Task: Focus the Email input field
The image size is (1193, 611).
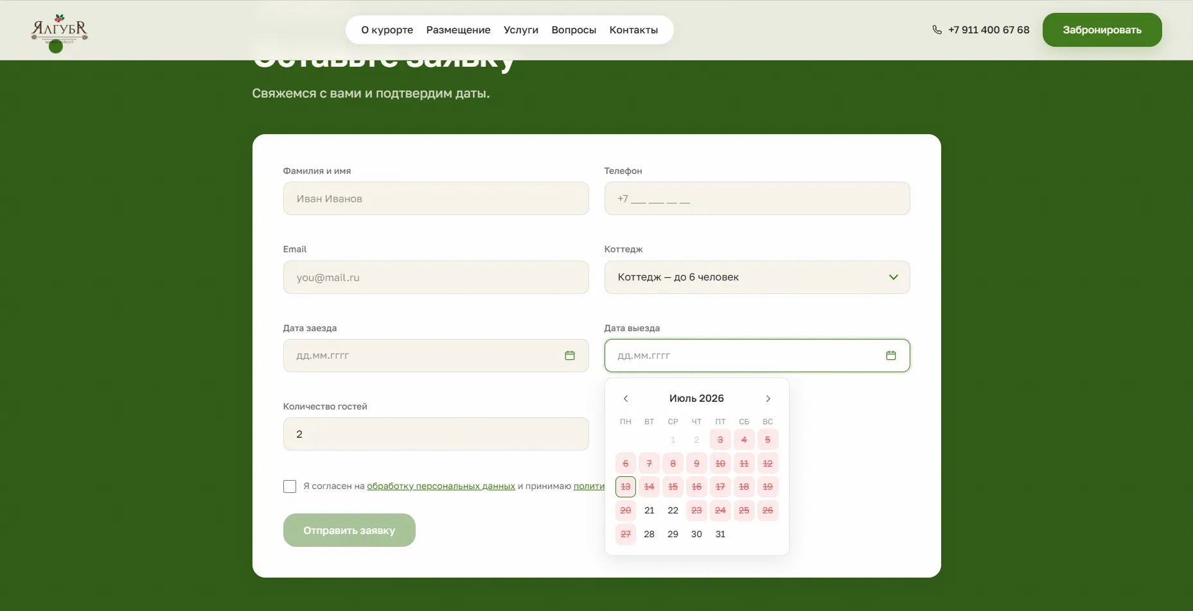Action: (x=436, y=277)
